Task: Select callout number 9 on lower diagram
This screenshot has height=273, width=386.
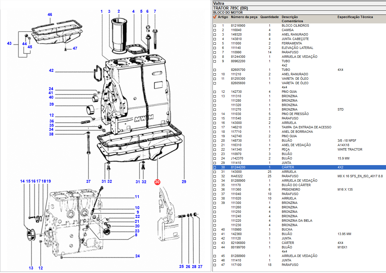Action: 138,212
